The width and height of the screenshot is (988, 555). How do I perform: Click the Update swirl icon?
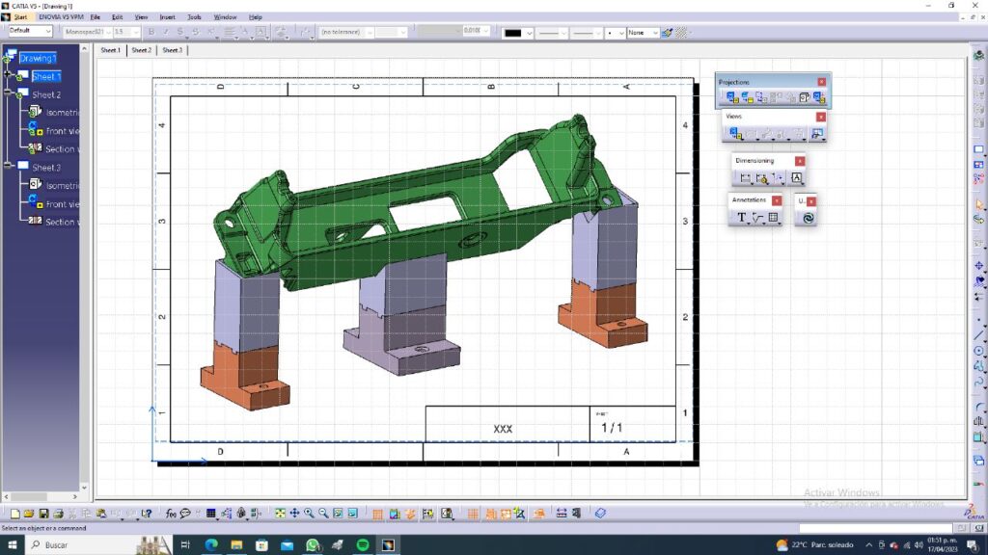tap(808, 218)
